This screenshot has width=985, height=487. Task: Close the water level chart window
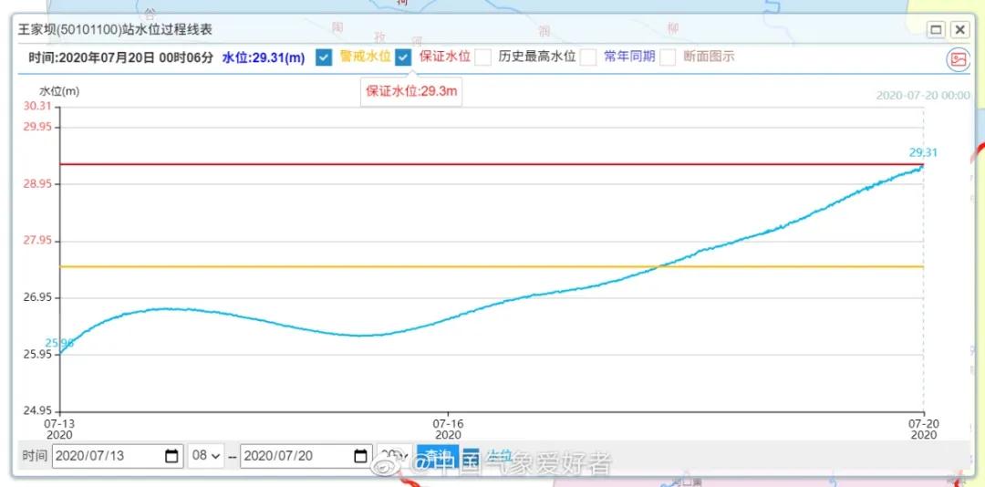click(959, 29)
